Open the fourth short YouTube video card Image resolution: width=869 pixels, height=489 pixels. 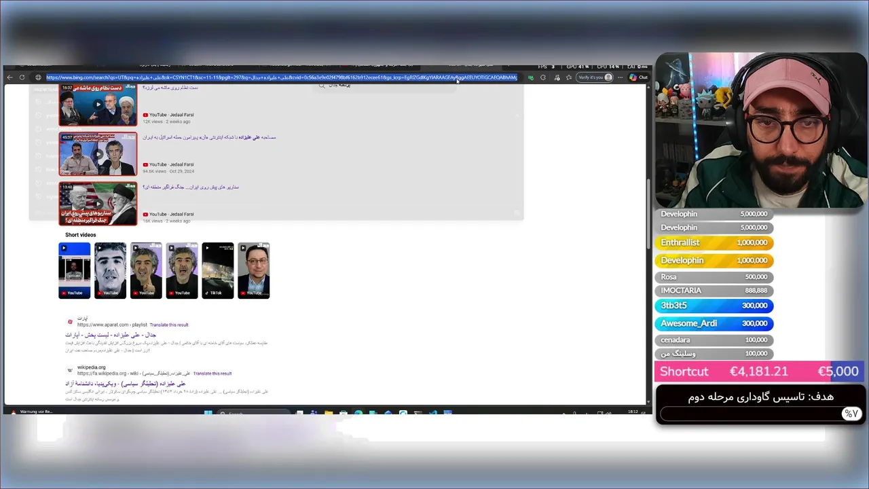182,270
